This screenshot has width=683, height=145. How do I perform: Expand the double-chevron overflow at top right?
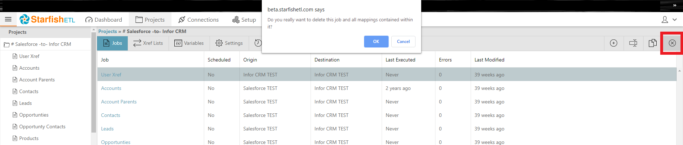tap(674, 5)
